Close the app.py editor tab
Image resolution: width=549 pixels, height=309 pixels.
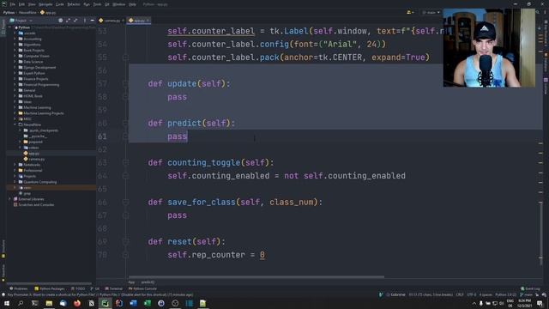(148, 21)
